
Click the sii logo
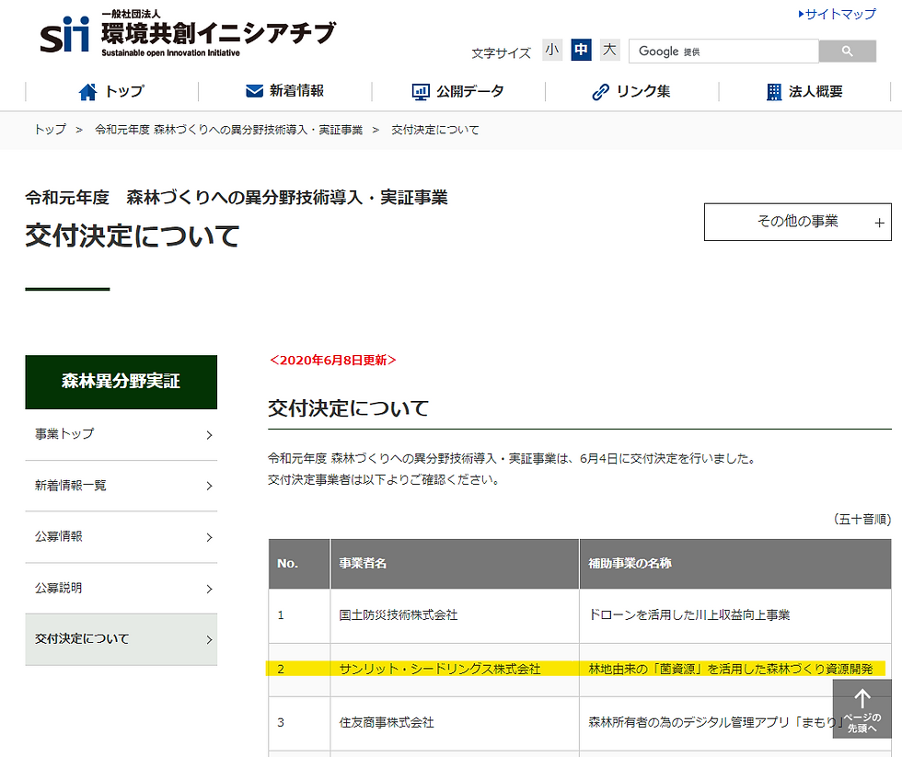[64, 34]
